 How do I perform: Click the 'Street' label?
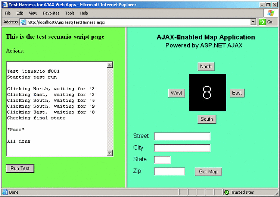point(141,136)
